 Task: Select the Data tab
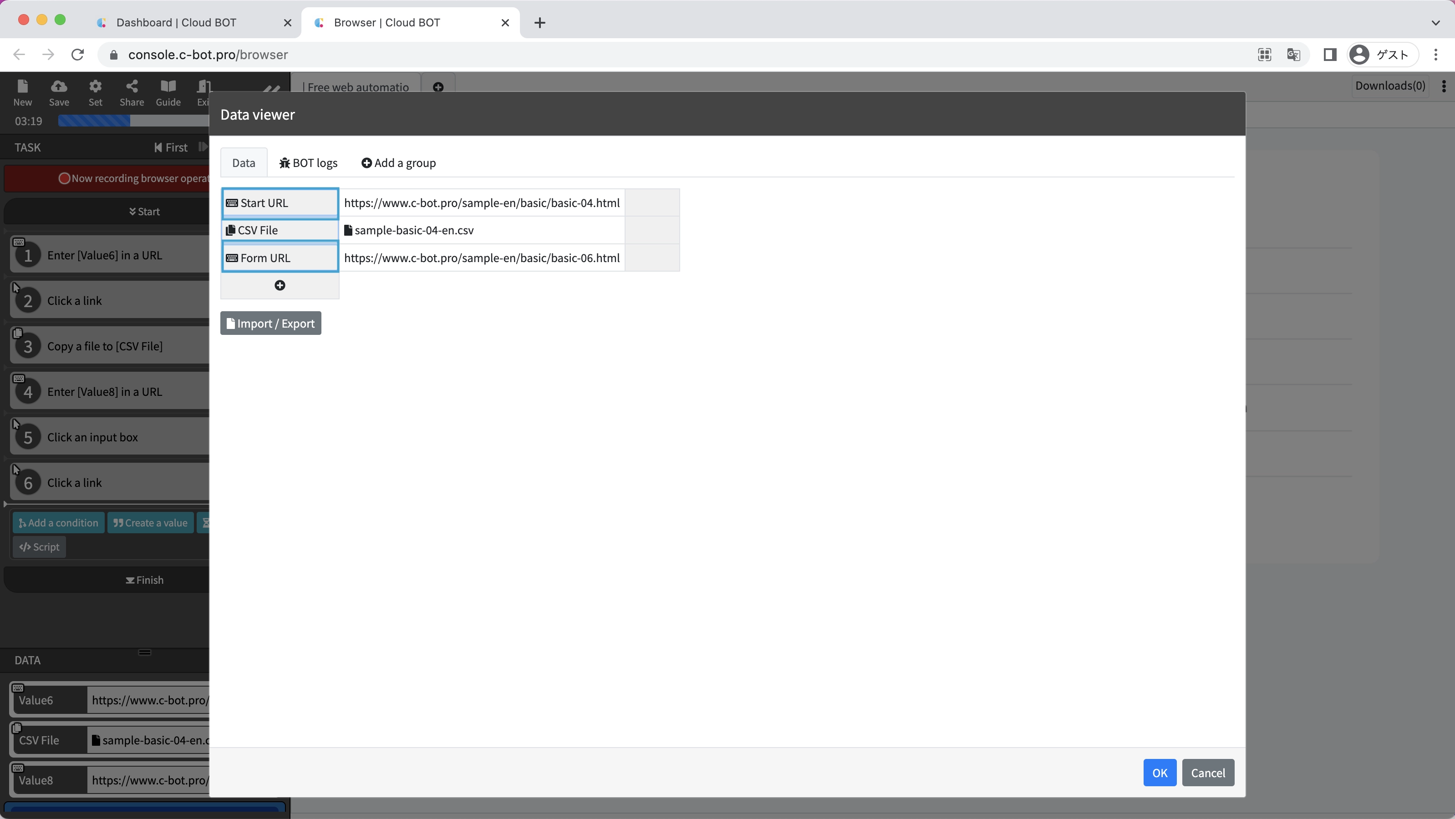(244, 163)
